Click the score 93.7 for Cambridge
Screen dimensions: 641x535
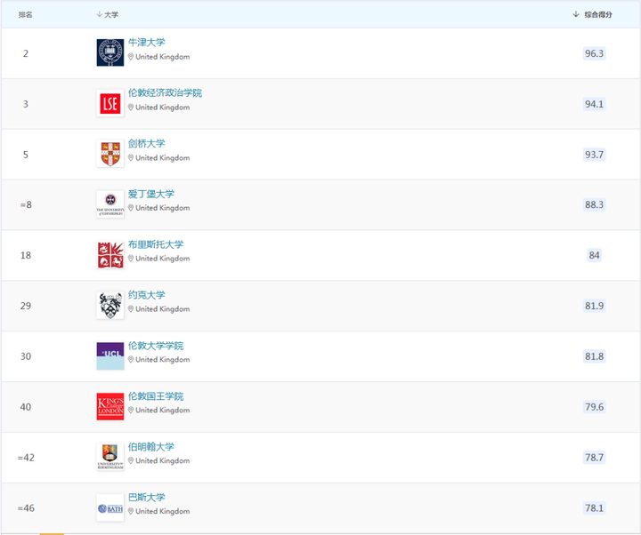[x=594, y=155]
